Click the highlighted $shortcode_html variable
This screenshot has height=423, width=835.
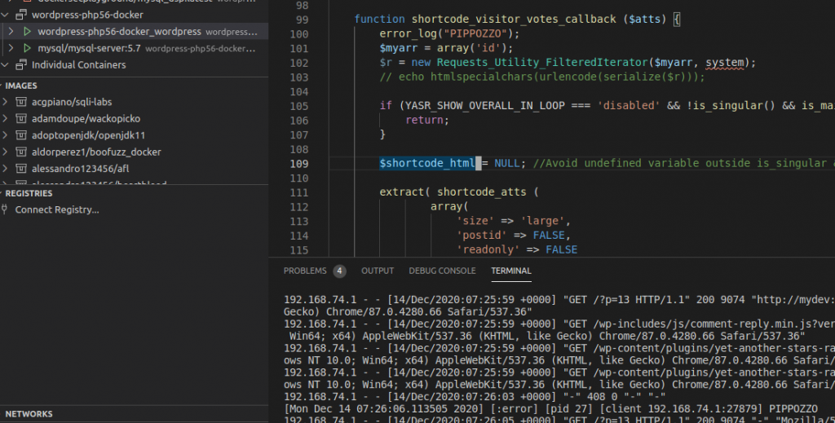coord(427,163)
